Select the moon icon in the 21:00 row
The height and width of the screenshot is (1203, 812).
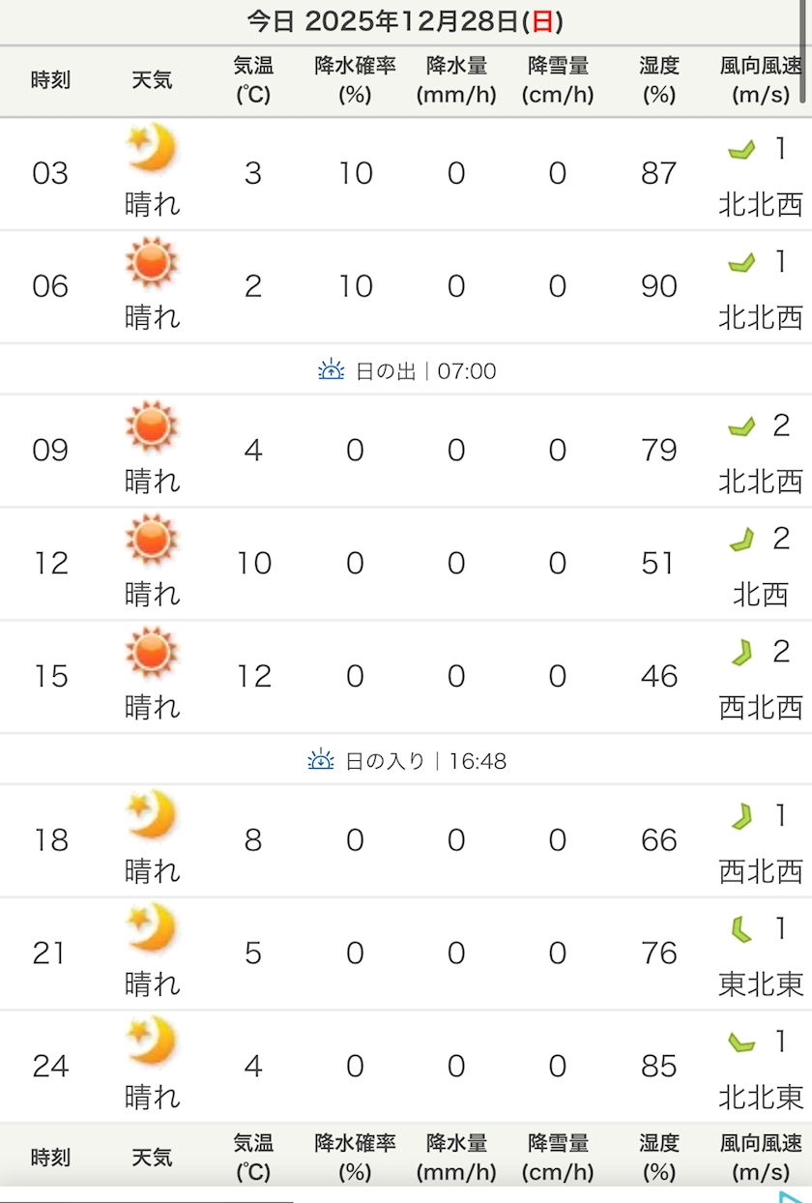(x=152, y=928)
